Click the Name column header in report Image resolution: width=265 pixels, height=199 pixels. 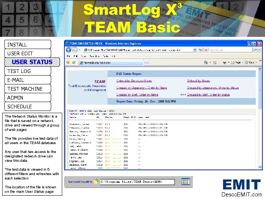pos(73,117)
